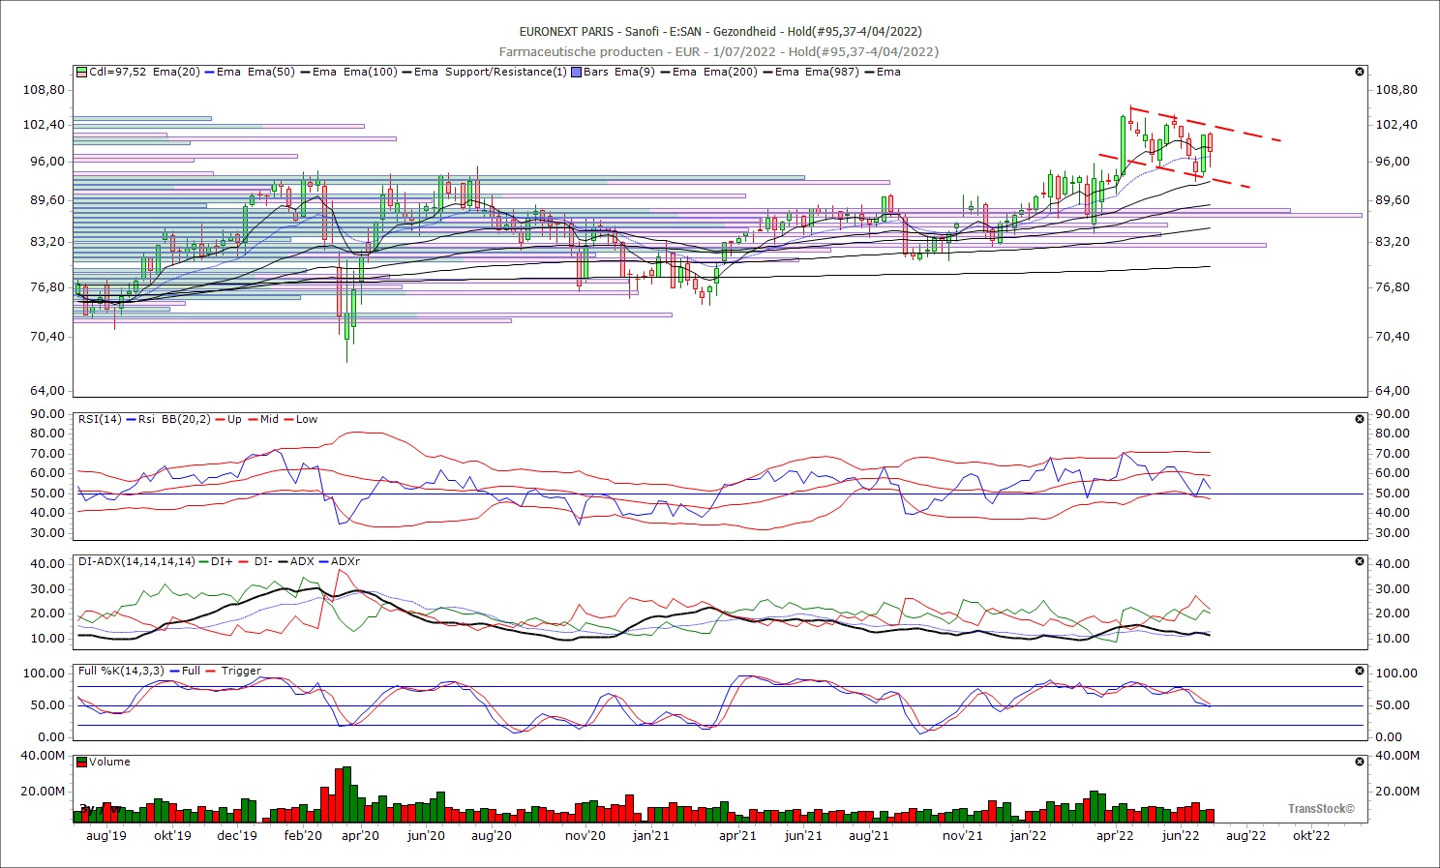Click the feb'20 date label
Image resolution: width=1440 pixels, height=868 pixels.
[303, 836]
